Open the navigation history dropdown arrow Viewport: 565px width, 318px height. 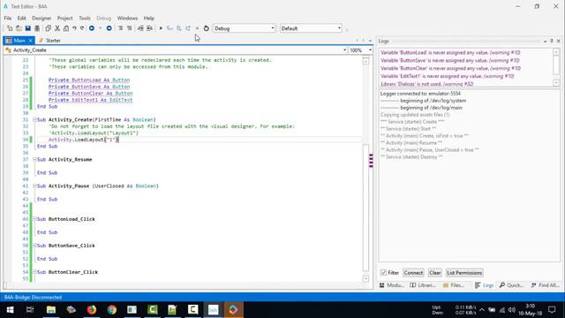[100, 28]
